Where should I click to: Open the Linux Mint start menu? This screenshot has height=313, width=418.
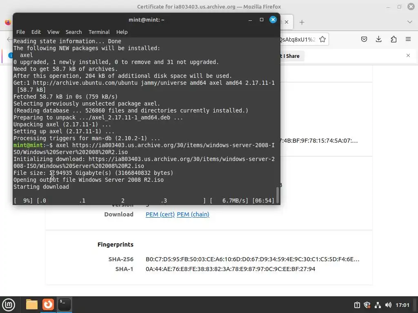[9, 305]
